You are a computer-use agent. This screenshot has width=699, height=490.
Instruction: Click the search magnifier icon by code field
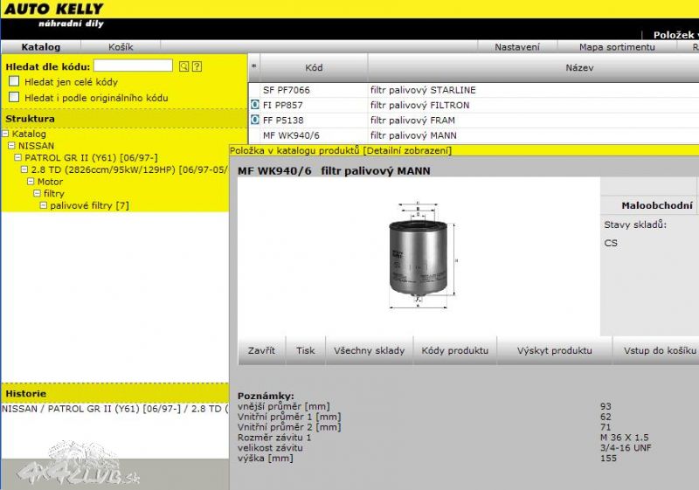pos(183,66)
